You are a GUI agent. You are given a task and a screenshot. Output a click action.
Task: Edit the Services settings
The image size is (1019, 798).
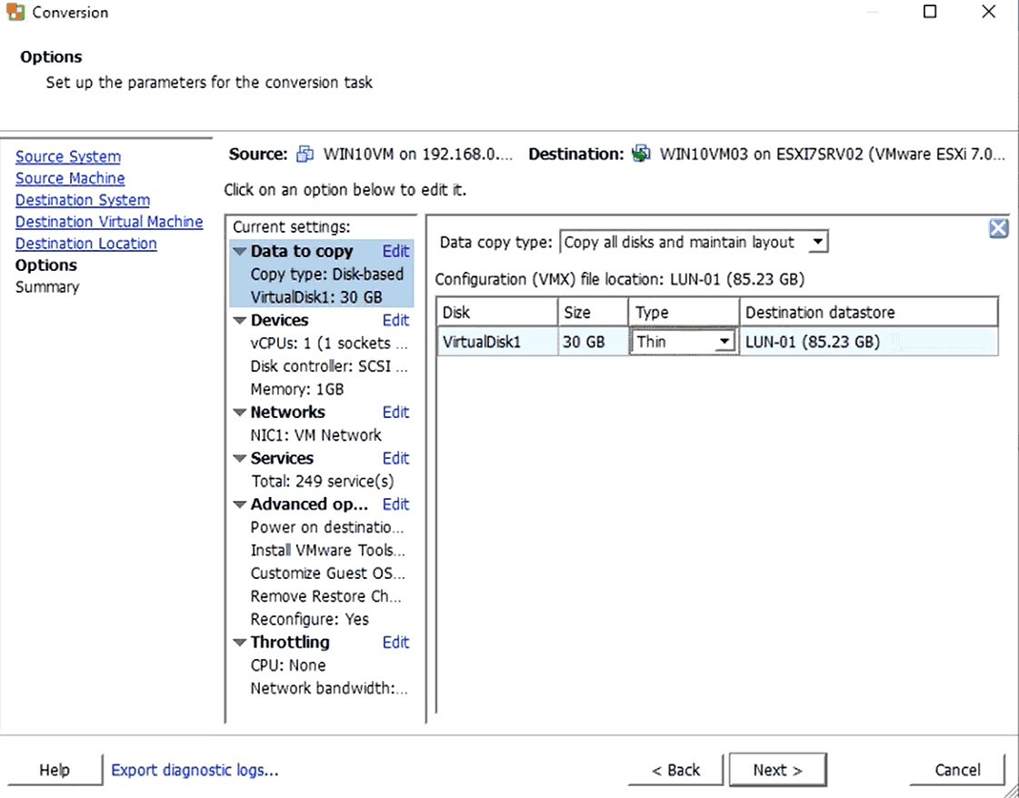click(395, 459)
